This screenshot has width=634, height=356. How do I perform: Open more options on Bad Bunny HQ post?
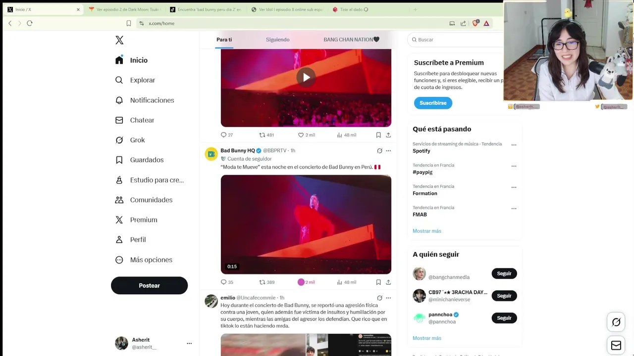[x=388, y=151]
